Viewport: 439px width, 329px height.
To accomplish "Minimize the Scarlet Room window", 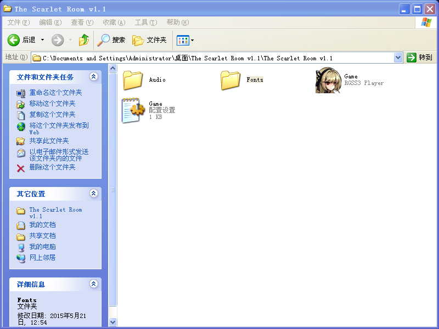I will coord(404,9).
